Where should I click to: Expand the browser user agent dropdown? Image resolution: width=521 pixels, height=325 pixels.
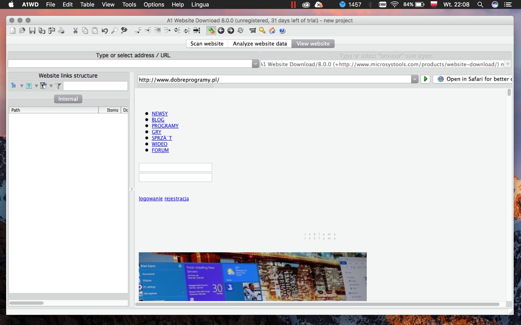[x=508, y=64]
